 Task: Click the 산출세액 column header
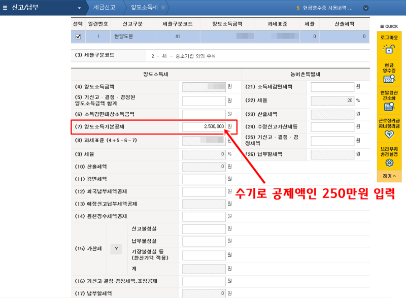[x=345, y=24]
